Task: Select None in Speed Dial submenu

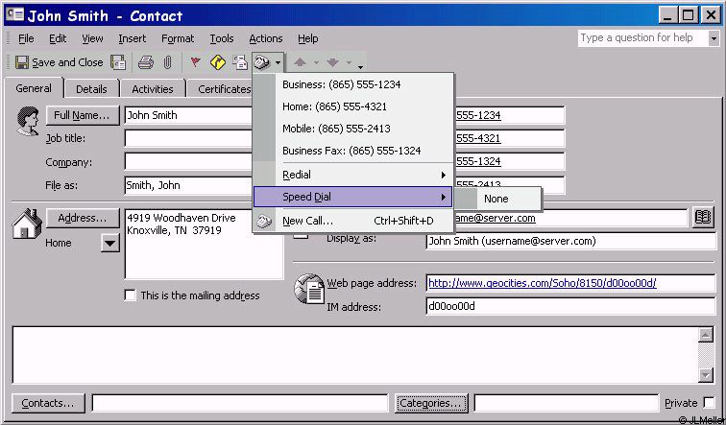Action: click(497, 199)
